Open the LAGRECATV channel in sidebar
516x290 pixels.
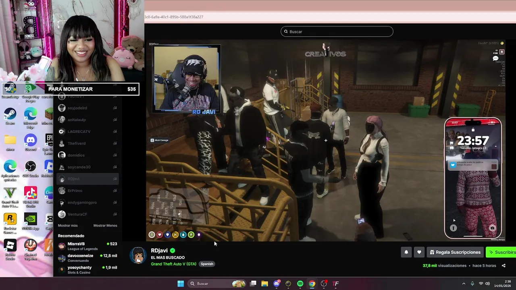88,131
